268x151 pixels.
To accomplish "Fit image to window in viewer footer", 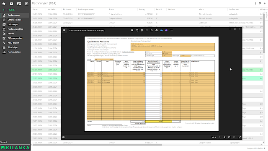I will pyautogui.click(x=229, y=137).
